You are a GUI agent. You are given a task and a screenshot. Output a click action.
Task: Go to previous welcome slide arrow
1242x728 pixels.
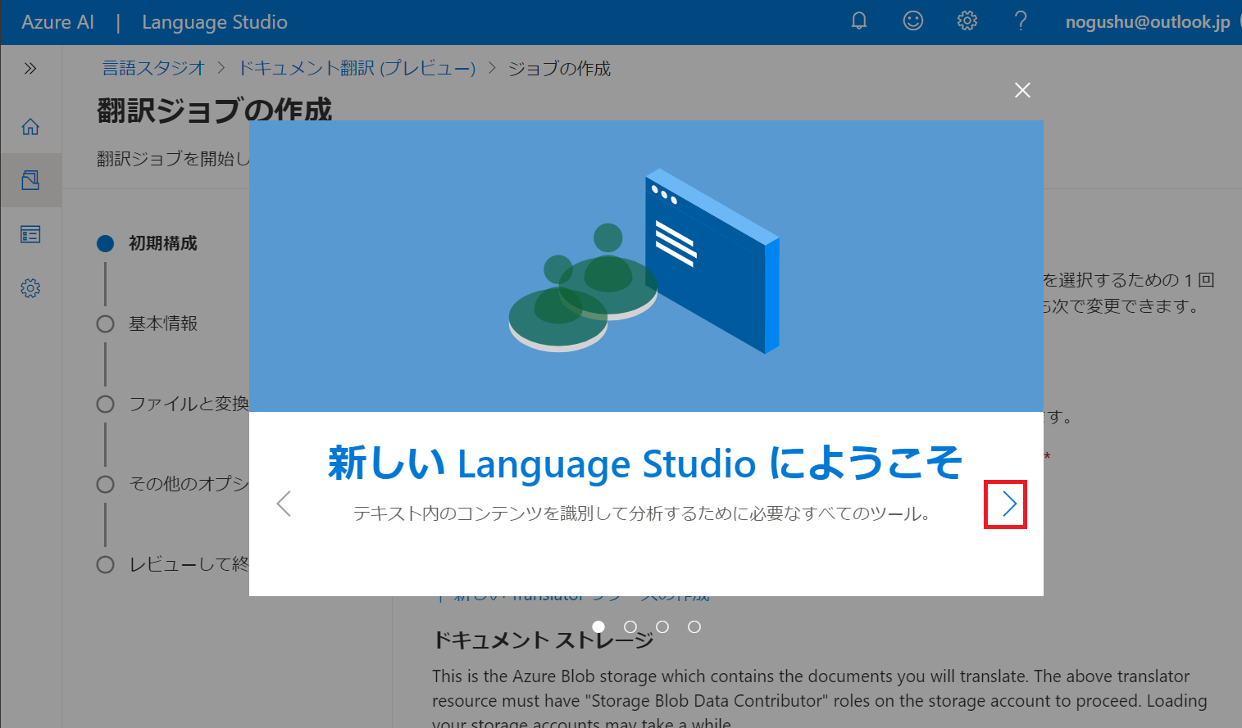[284, 504]
